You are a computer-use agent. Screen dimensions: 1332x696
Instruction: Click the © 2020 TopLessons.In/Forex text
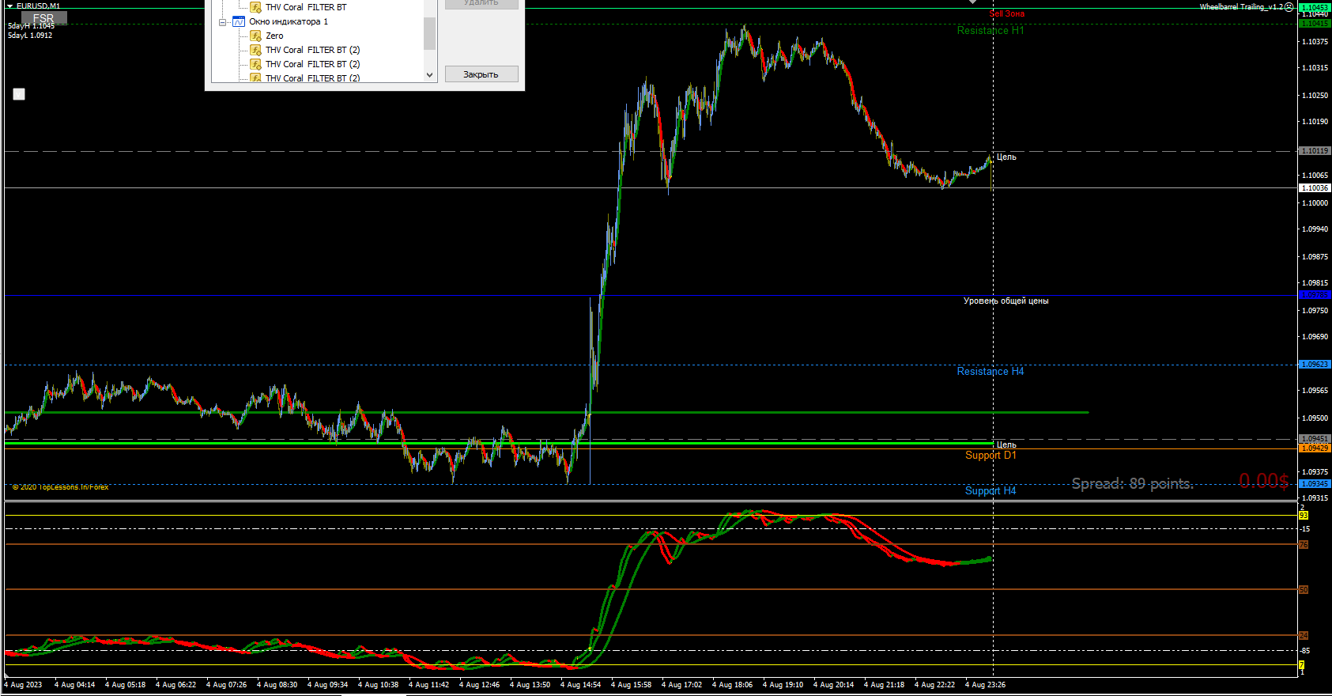point(61,486)
